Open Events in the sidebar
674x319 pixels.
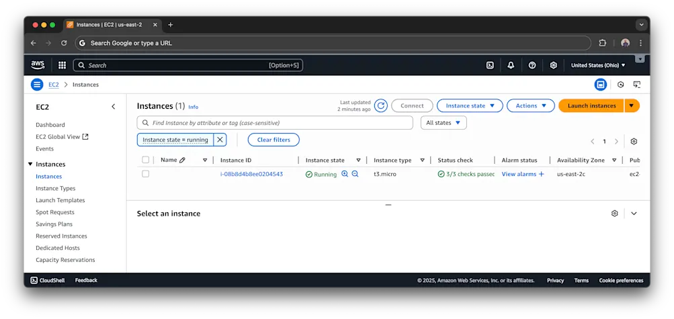[45, 149]
